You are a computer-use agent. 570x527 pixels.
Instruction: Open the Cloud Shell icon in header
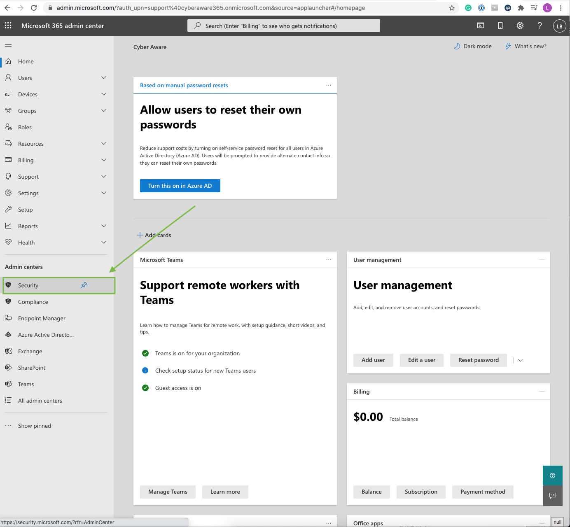point(481,26)
